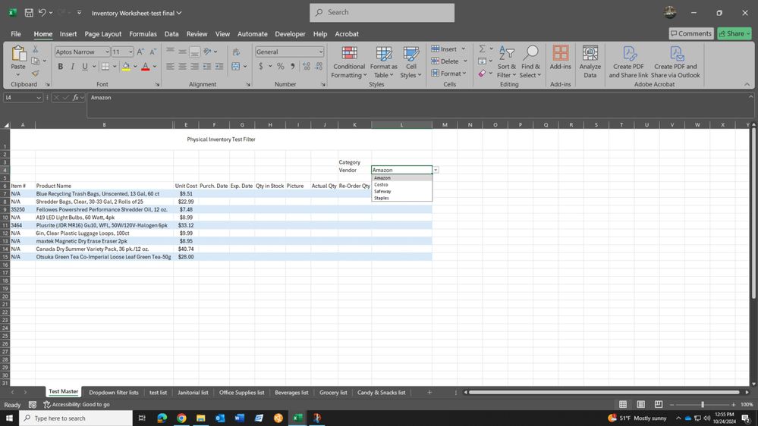758x426 pixels.
Task: Click Create PDF and Share link
Action: pos(628,62)
